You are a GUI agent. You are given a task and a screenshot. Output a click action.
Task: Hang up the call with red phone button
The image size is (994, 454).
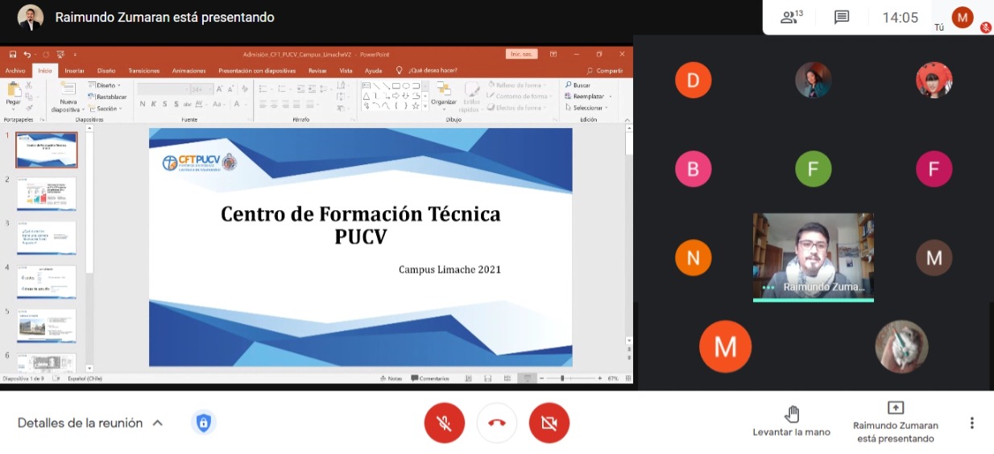(x=497, y=423)
